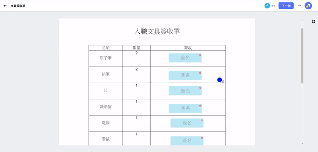Click the 0/7 progress counter
318x152 pixels.
[273, 6]
